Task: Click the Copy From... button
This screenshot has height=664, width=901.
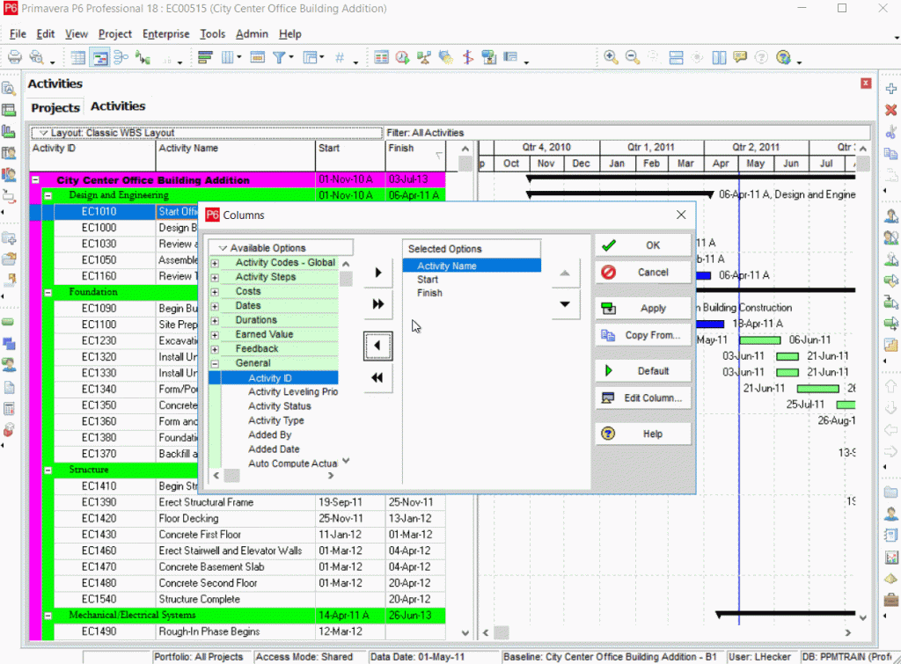Action: [643, 335]
